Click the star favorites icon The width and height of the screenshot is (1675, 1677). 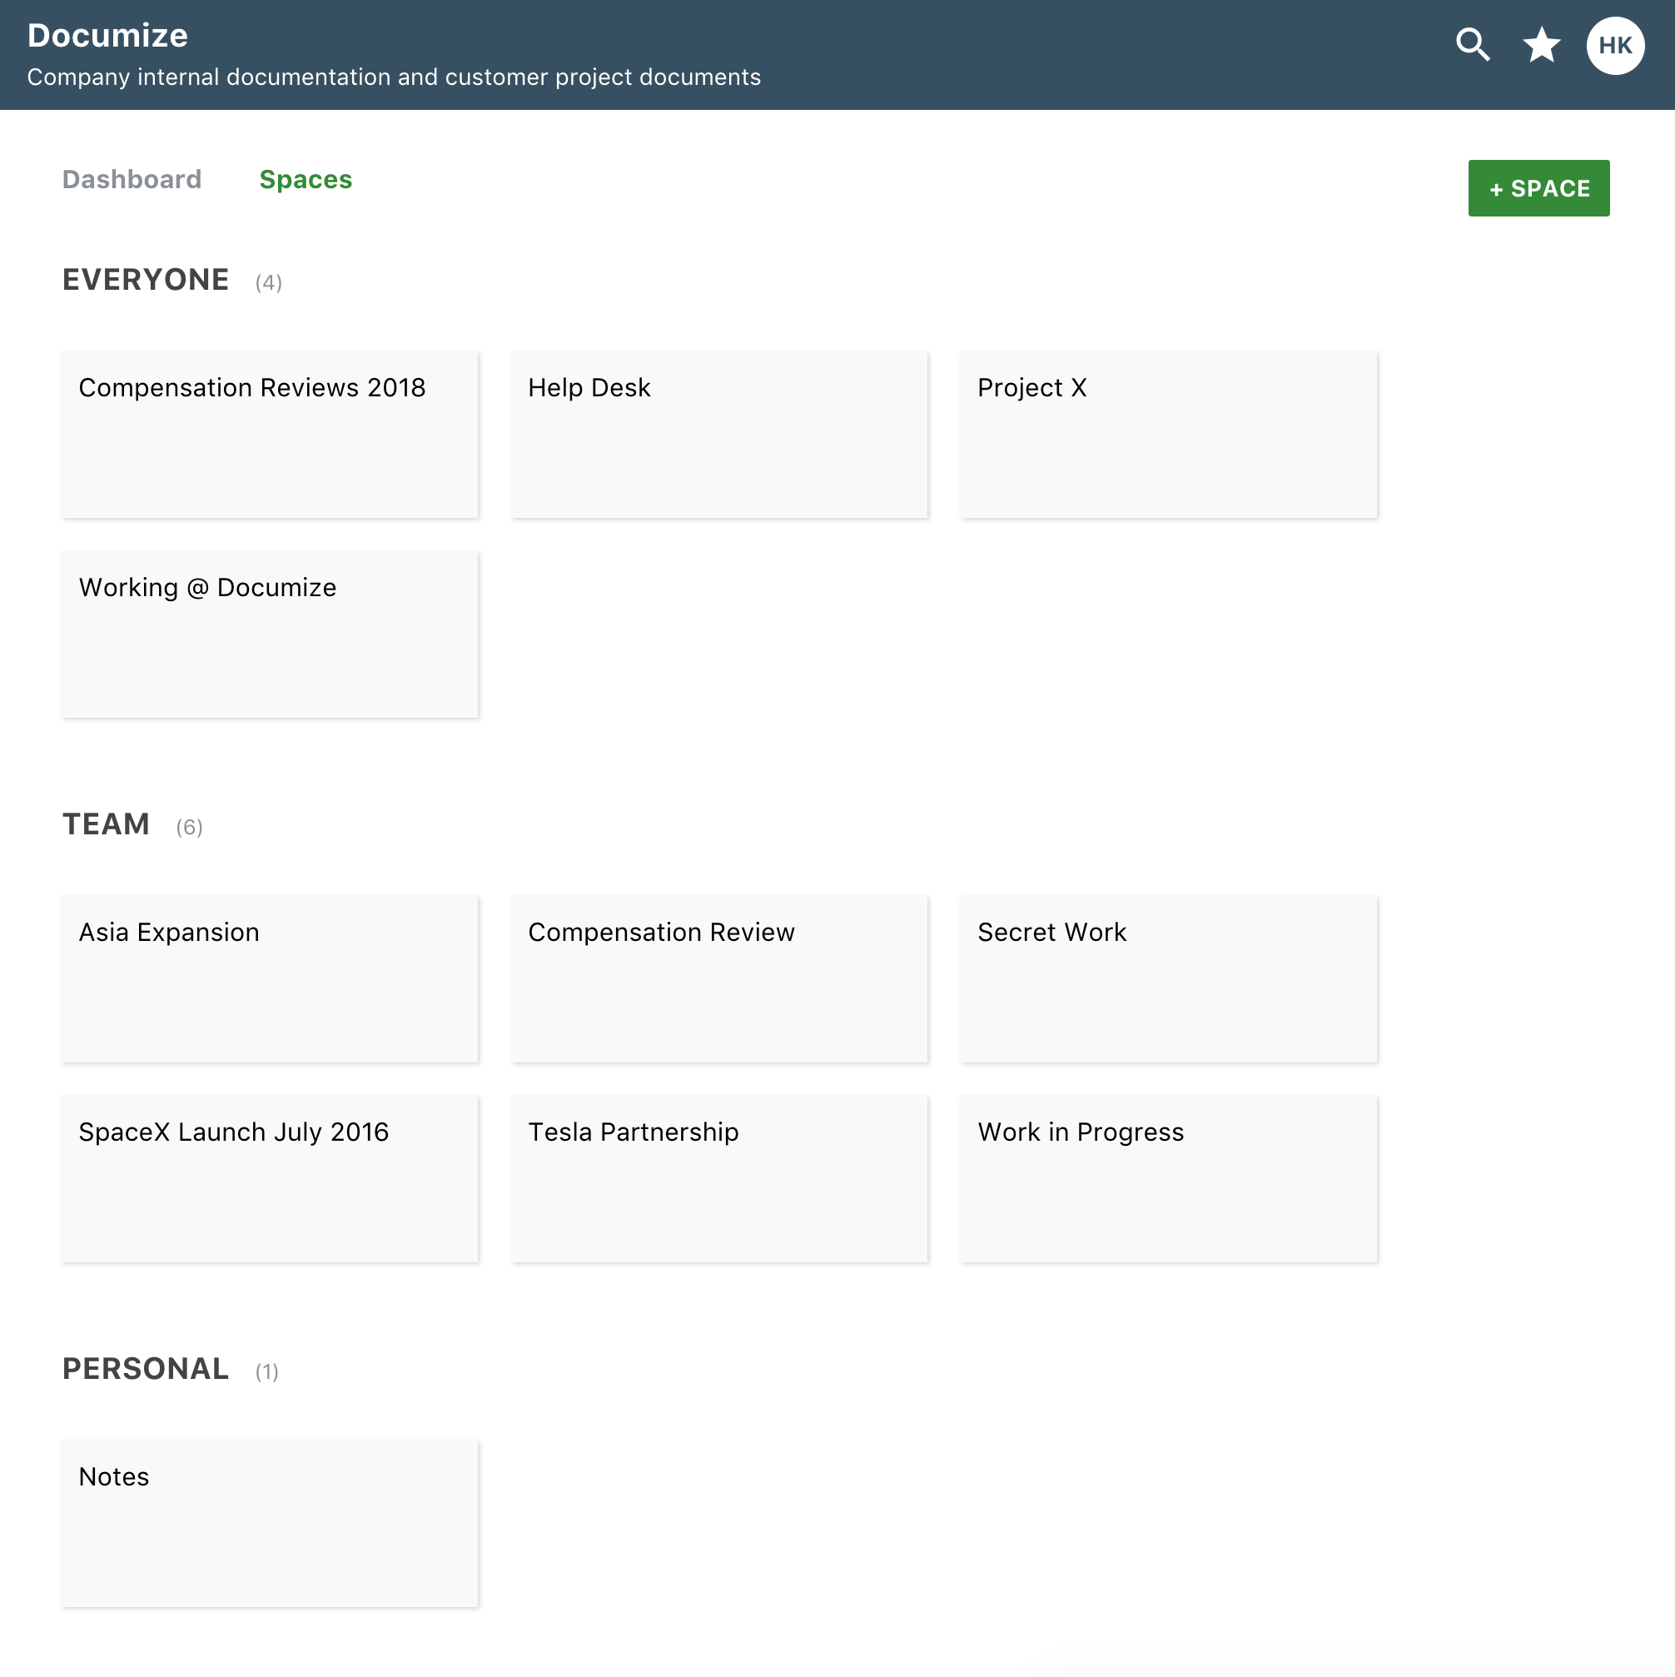(1541, 45)
